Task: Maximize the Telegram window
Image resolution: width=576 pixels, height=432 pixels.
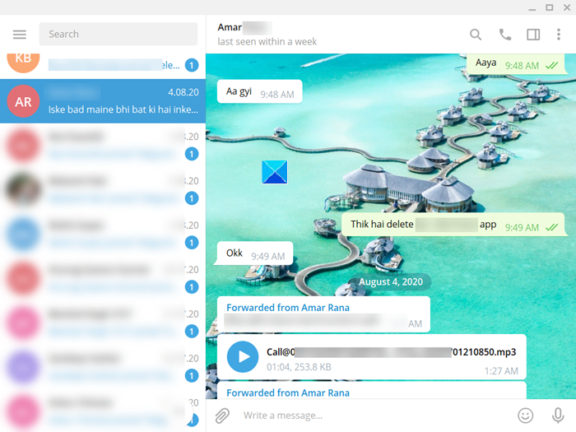Action: (x=550, y=7)
